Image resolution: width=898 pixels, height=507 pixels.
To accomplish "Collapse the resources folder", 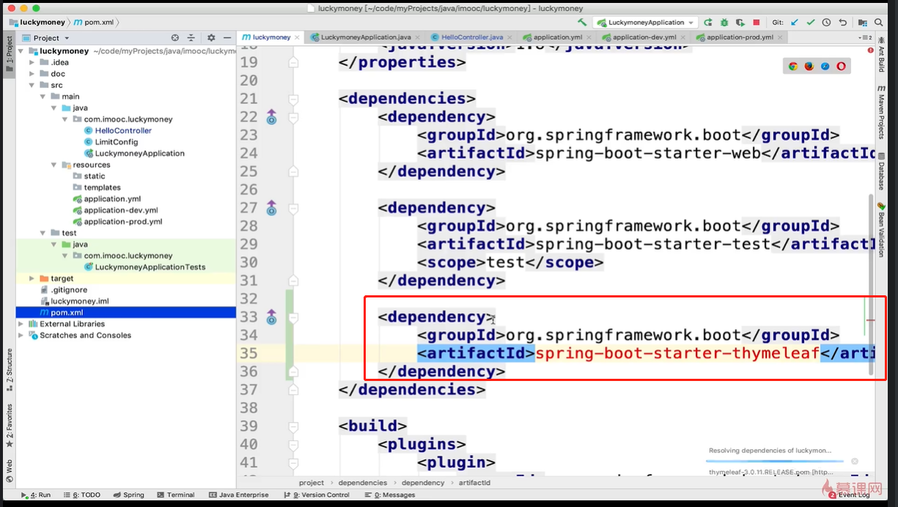I will [54, 165].
